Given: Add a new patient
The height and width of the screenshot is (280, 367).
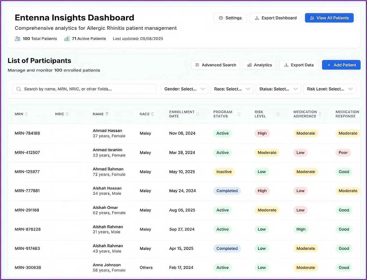Looking at the screenshot, I should pos(341,65).
